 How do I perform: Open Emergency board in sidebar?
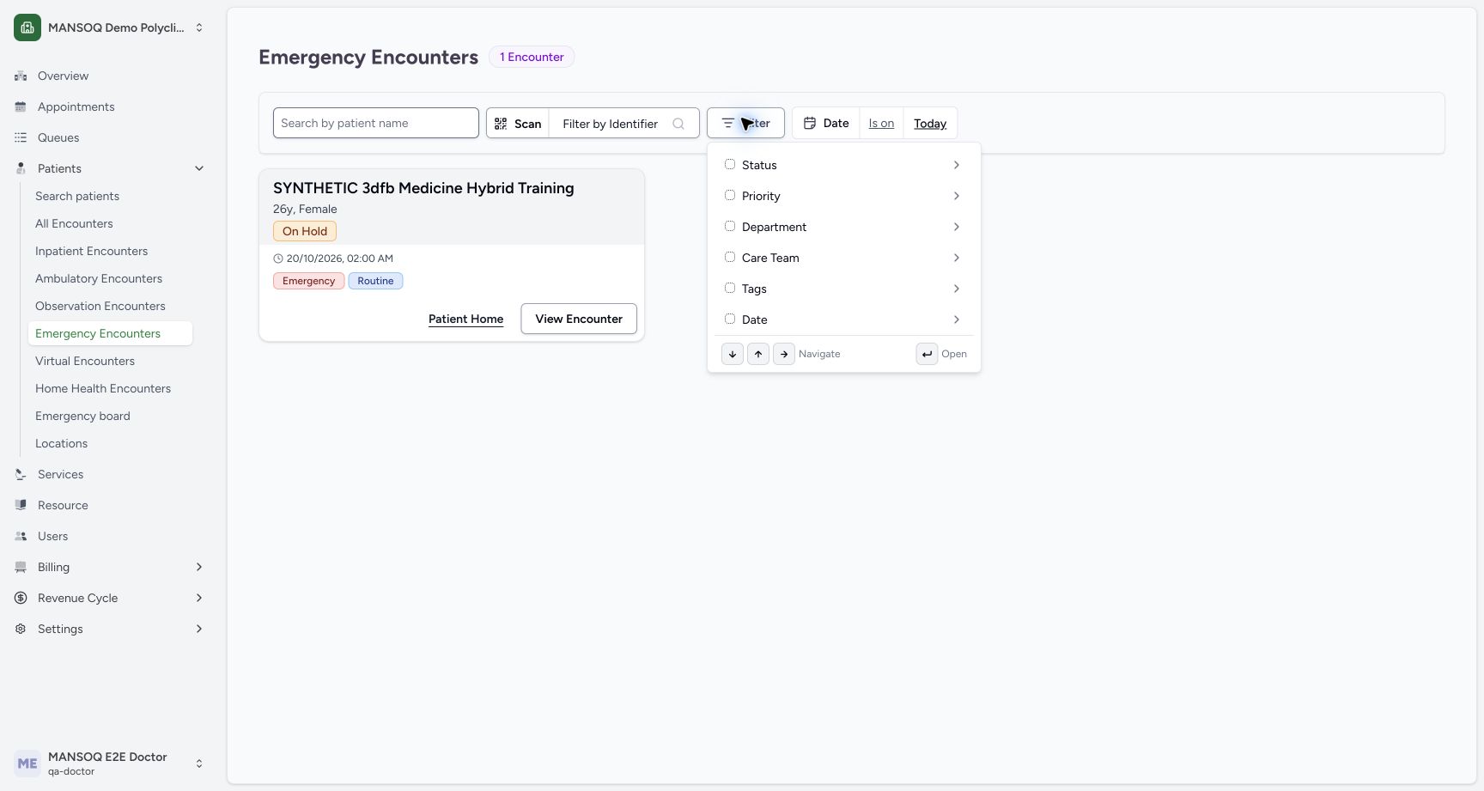click(82, 416)
